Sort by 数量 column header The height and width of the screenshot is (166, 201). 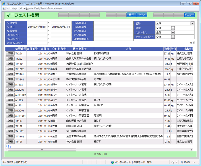(167, 49)
